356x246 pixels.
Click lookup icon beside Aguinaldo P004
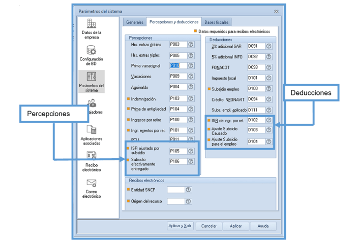[x=191, y=87]
